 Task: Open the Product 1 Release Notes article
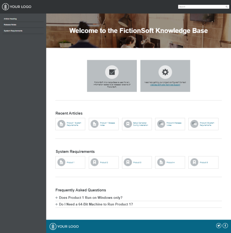click(107, 124)
